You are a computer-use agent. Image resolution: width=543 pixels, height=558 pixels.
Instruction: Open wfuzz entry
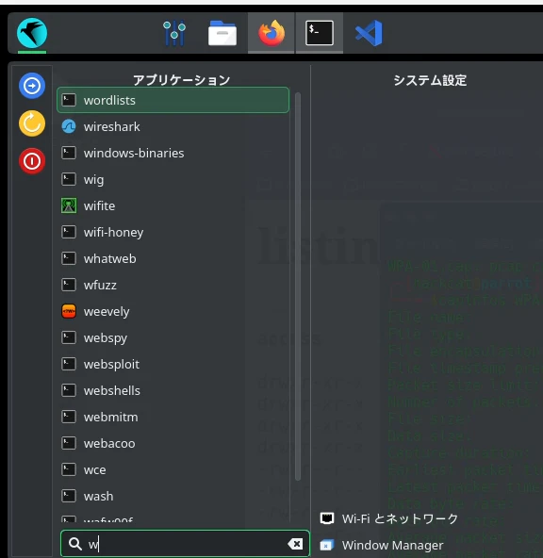pos(173,285)
